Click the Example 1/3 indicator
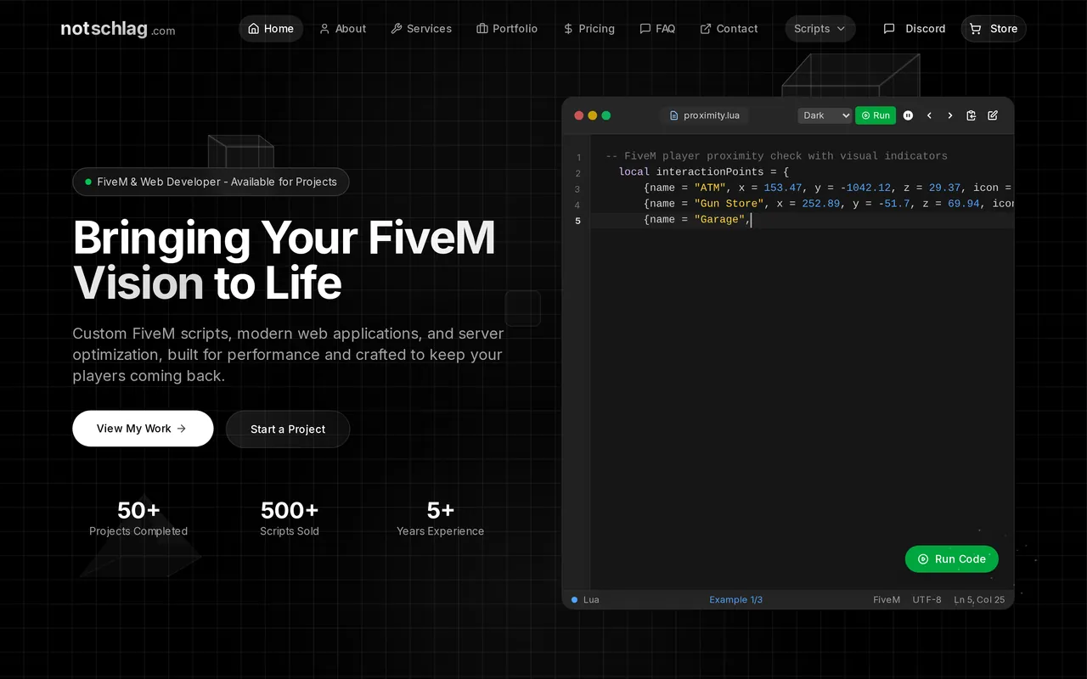The width and height of the screenshot is (1087, 679). 735,599
